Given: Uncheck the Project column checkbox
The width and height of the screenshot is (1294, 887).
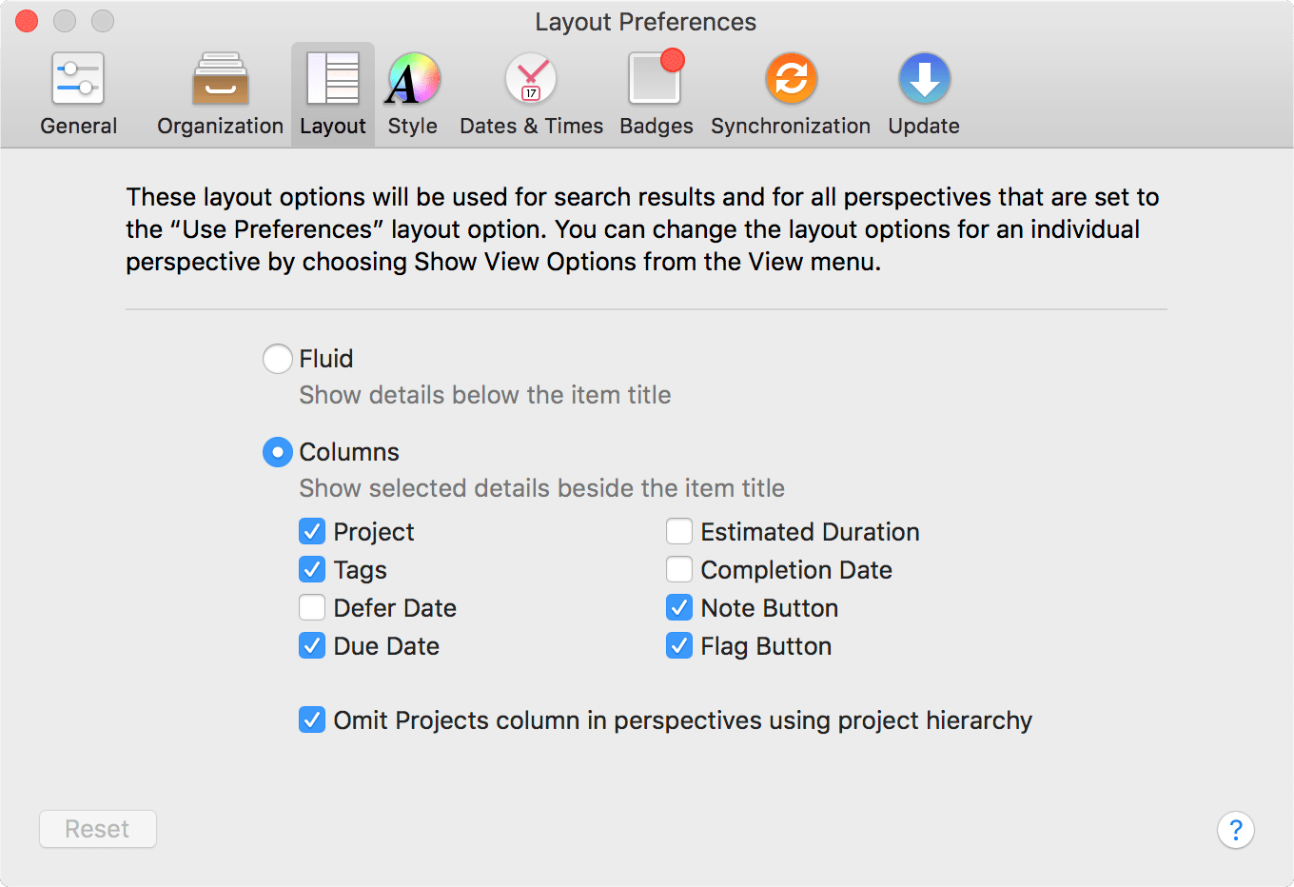Looking at the screenshot, I should click(x=312, y=531).
